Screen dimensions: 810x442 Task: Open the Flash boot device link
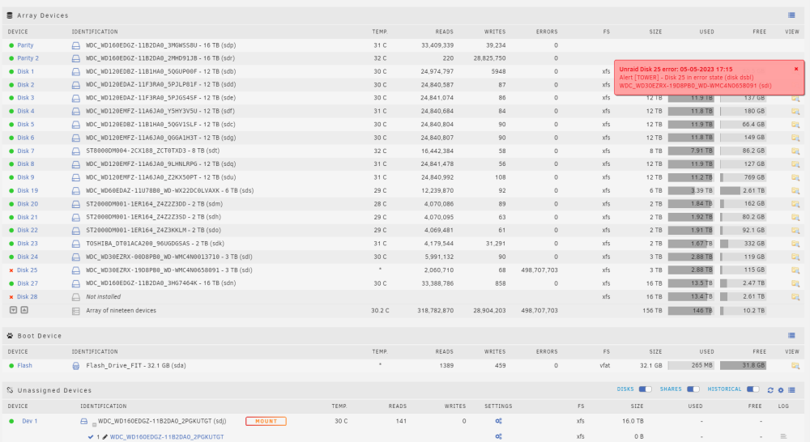(25, 366)
